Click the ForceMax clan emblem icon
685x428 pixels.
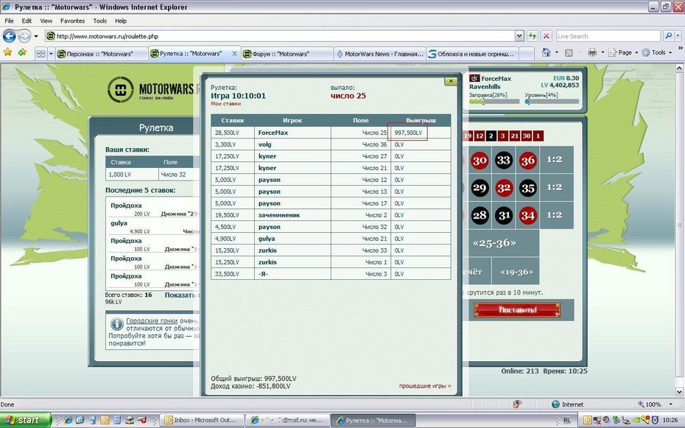[474, 78]
